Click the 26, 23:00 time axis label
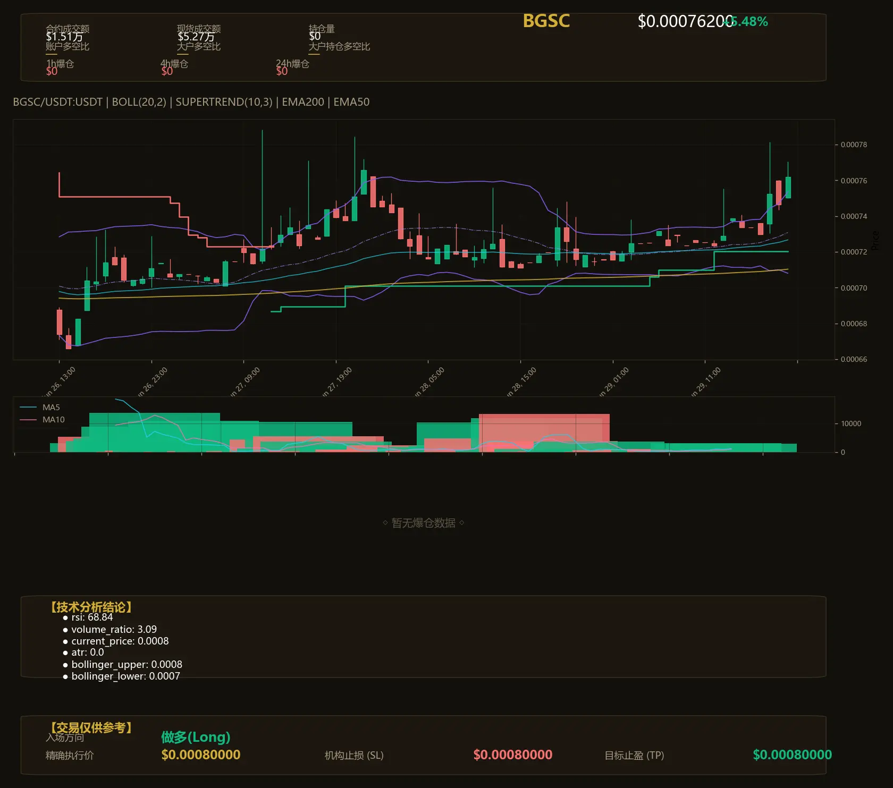The width and height of the screenshot is (893, 788). (152, 382)
